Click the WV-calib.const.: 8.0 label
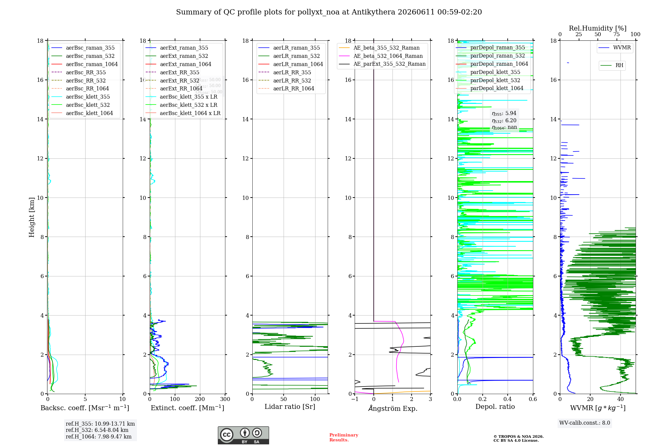Image resolution: width=658 pixels, height=447 pixels. click(x=585, y=423)
